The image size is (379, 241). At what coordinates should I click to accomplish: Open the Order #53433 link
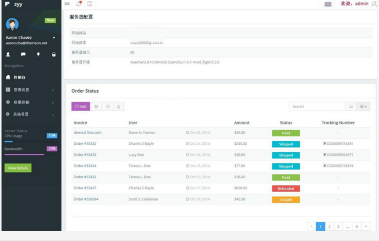pos(85,155)
